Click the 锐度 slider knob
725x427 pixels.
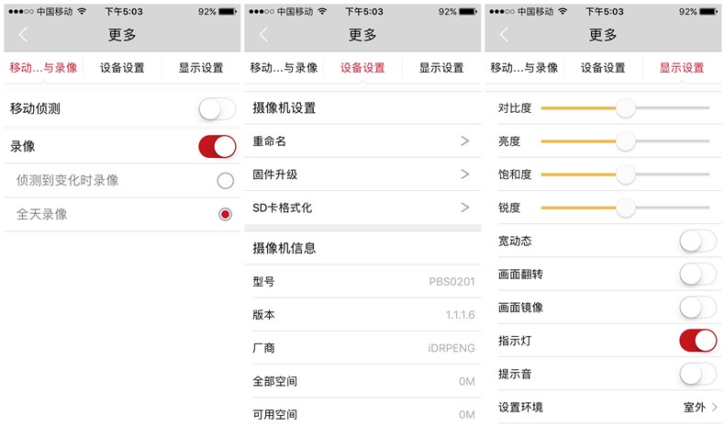coord(626,208)
